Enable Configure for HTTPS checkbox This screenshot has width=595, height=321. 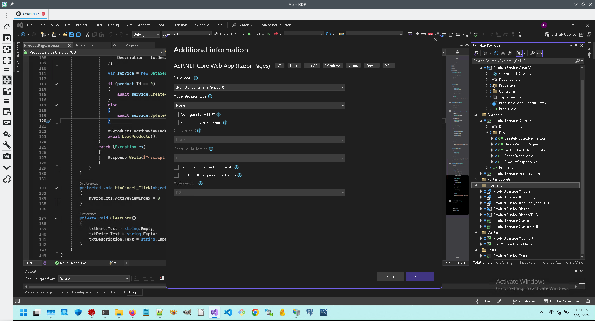click(x=176, y=115)
